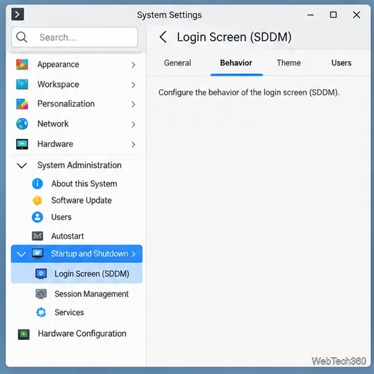
Task: Click the Startup and Shutdown monitor icon
Action: click(x=38, y=254)
